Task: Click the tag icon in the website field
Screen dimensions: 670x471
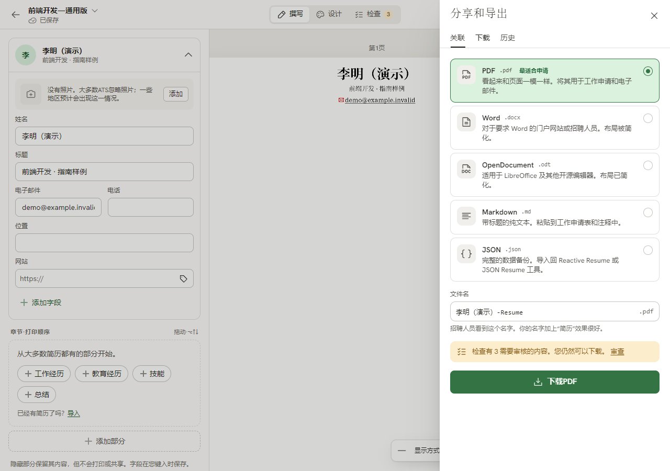Action: [x=184, y=279]
